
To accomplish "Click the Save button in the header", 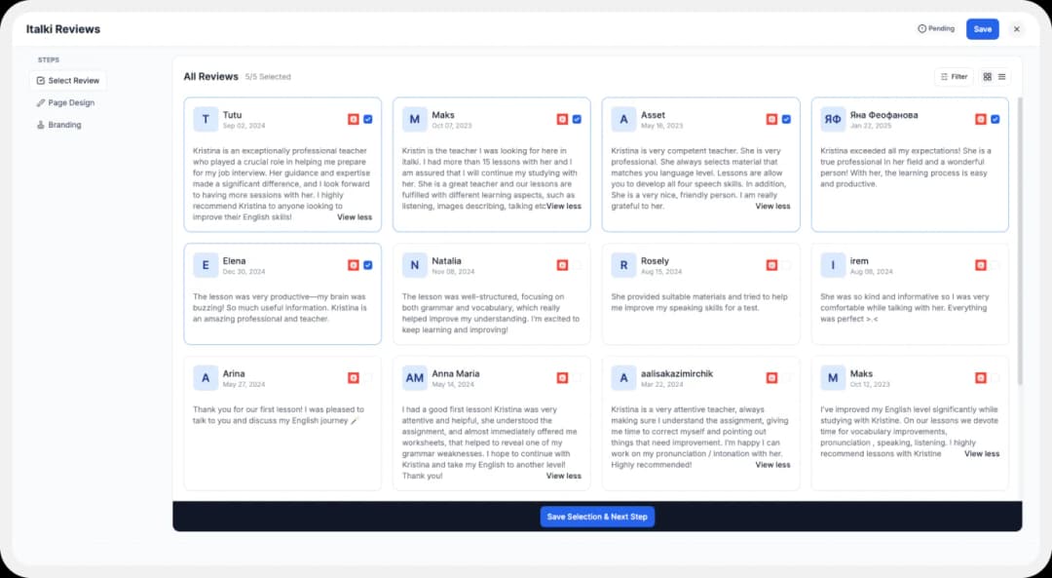I will (982, 28).
